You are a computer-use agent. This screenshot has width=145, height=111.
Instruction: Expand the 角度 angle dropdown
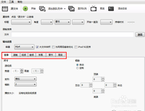coord(47,22)
